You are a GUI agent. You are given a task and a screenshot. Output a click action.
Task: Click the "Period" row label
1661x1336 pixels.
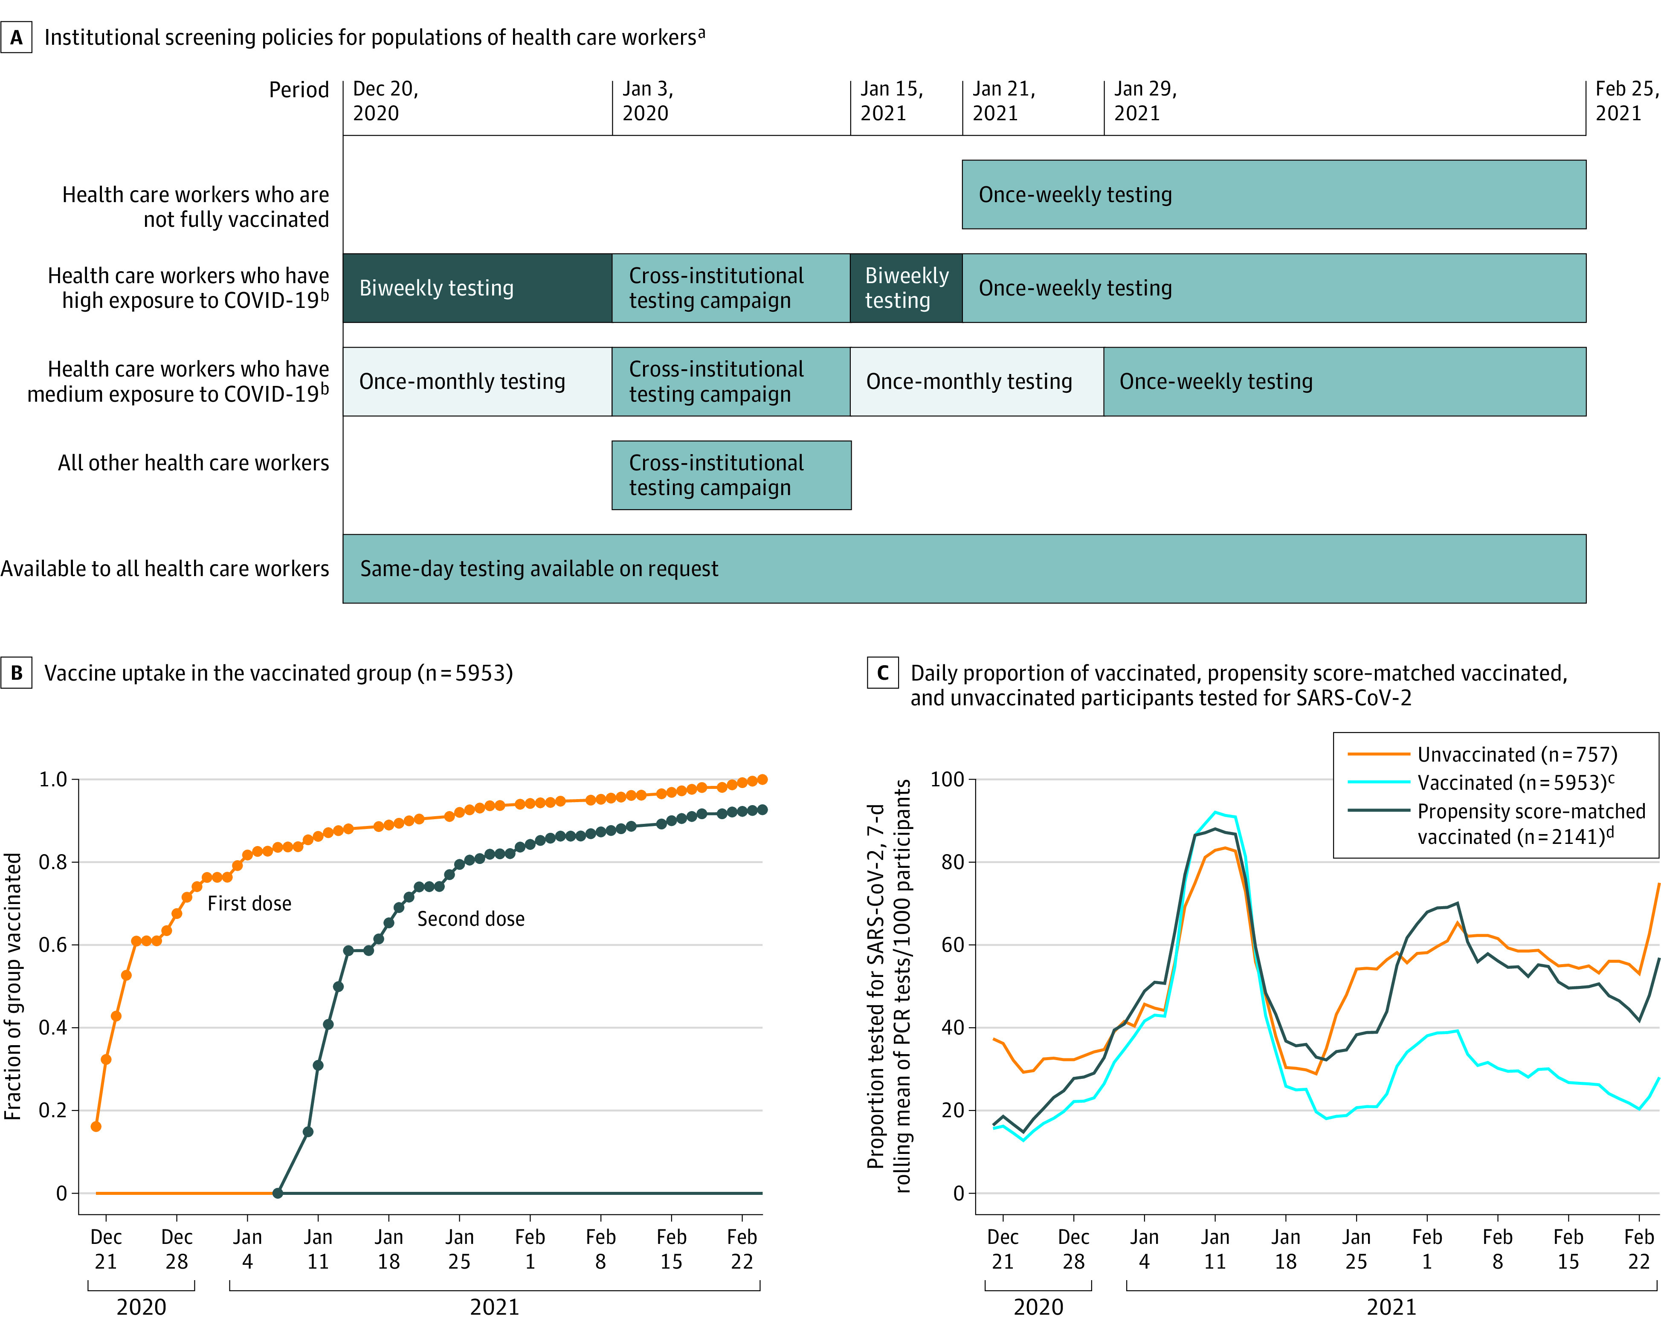point(299,90)
